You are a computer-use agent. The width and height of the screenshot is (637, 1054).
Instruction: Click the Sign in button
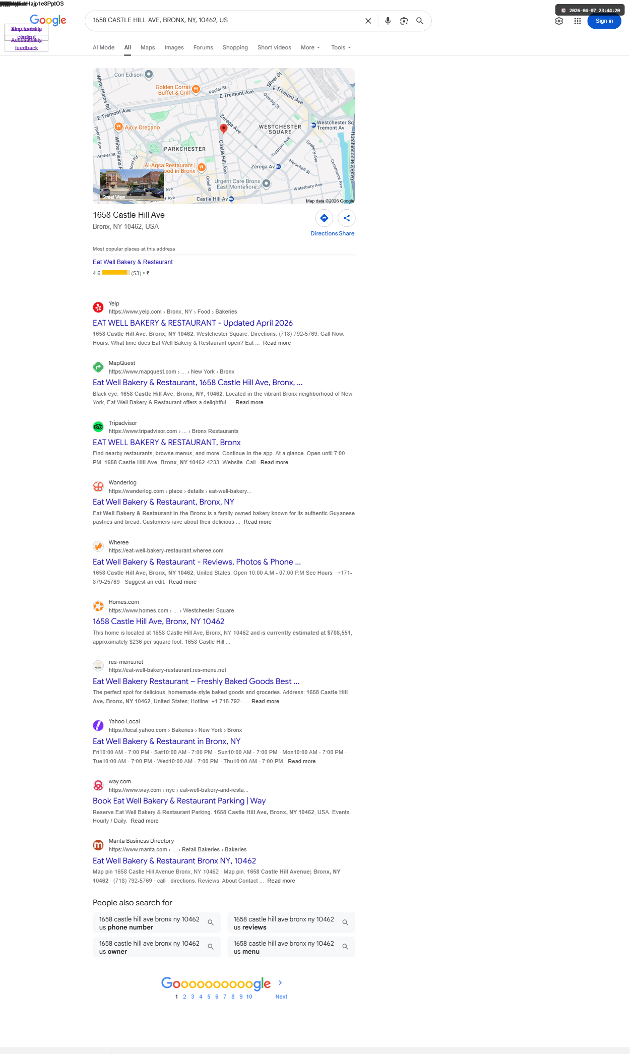[x=604, y=21]
